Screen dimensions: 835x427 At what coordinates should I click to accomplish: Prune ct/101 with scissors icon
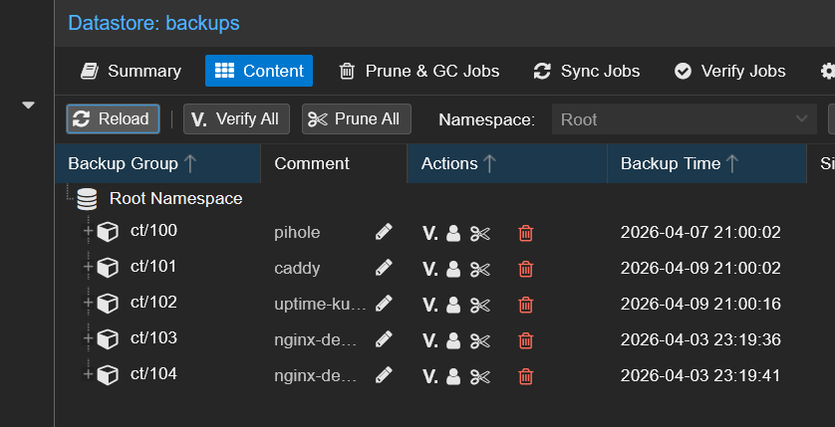coord(480,269)
